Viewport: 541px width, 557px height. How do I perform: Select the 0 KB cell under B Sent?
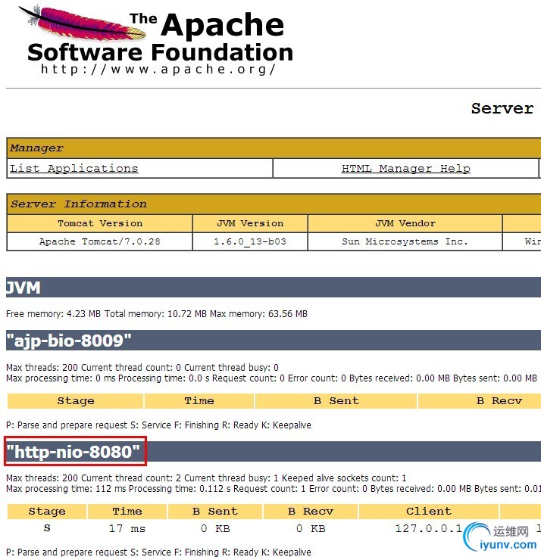pos(215,528)
